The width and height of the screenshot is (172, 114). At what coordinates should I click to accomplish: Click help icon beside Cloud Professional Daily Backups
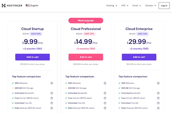105,108
